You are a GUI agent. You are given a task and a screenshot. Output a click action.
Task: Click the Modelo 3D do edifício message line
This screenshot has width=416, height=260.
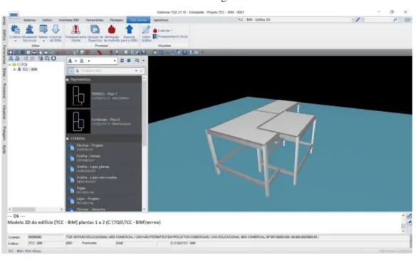click(x=84, y=222)
